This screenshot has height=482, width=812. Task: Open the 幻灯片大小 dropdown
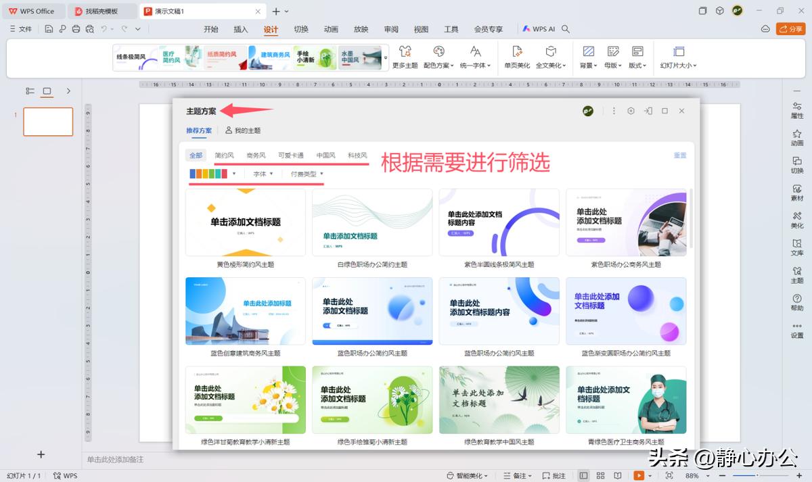coord(679,57)
